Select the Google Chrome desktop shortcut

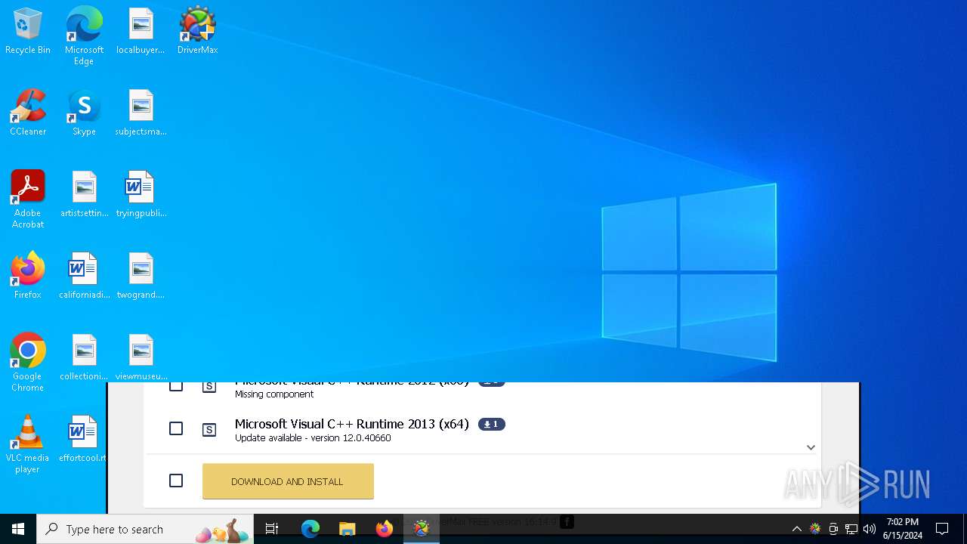click(x=28, y=363)
